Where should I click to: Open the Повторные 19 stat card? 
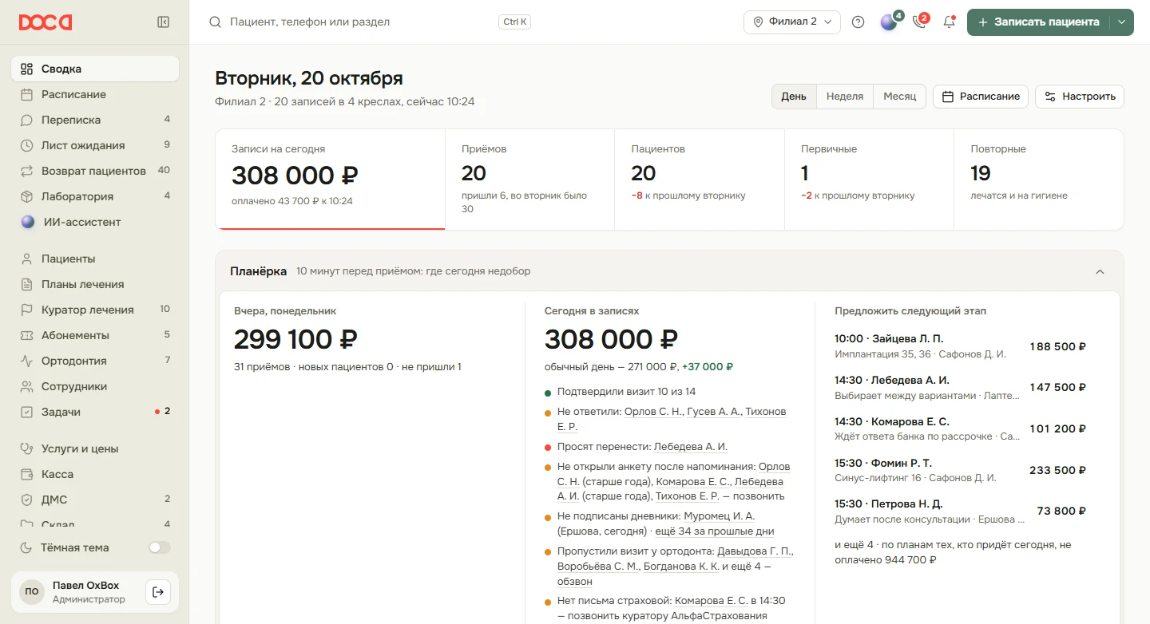pos(1039,180)
